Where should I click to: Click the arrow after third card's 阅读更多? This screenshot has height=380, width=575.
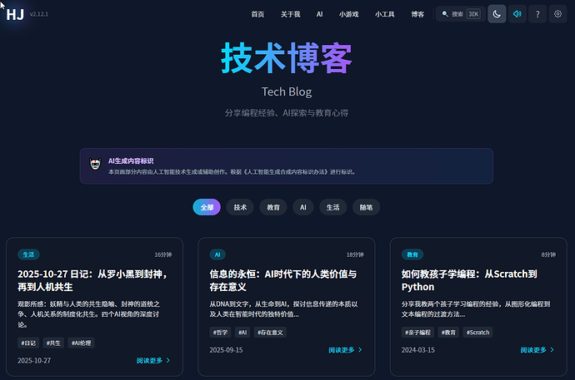click(552, 350)
